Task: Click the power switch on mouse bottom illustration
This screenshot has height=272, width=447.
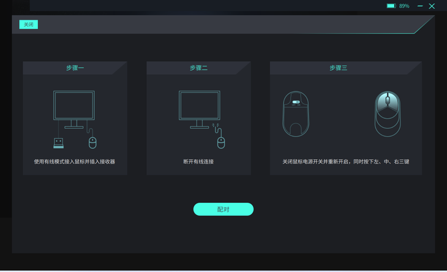Action: click(x=296, y=102)
